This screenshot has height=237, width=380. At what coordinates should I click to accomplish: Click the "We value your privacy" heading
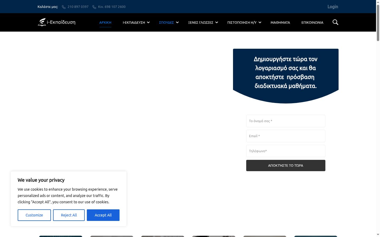(x=41, y=180)
